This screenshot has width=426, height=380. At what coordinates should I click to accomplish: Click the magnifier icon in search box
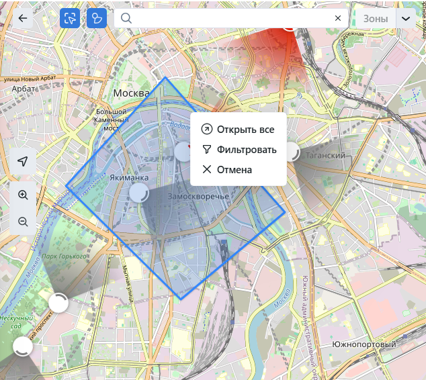point(126,18)
